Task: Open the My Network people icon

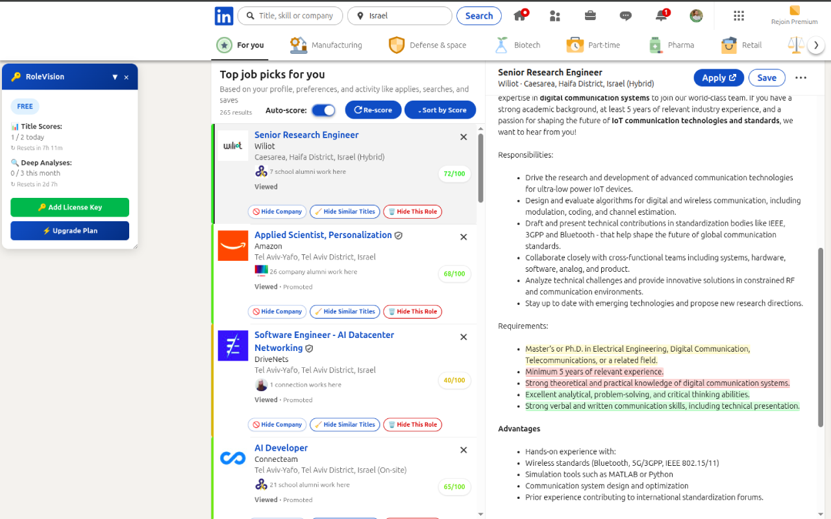Action: point(554,16)
